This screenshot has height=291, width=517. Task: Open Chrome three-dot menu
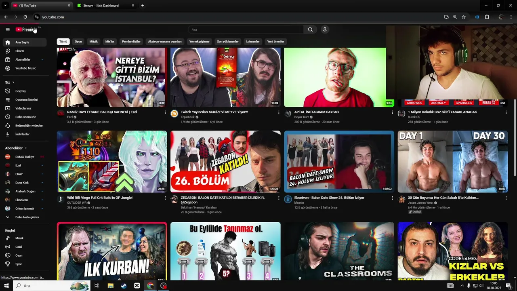coord(511,17)
